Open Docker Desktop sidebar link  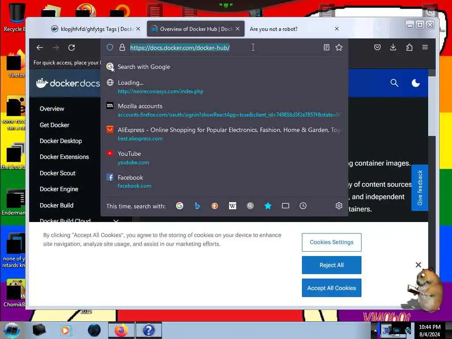pyautogui.click(x=61, y=141)
